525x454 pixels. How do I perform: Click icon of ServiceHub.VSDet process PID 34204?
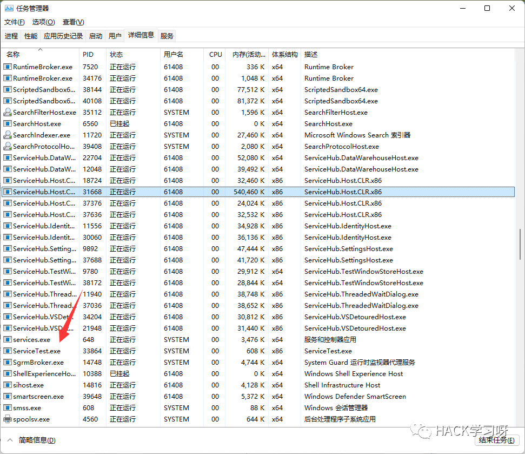8,317
